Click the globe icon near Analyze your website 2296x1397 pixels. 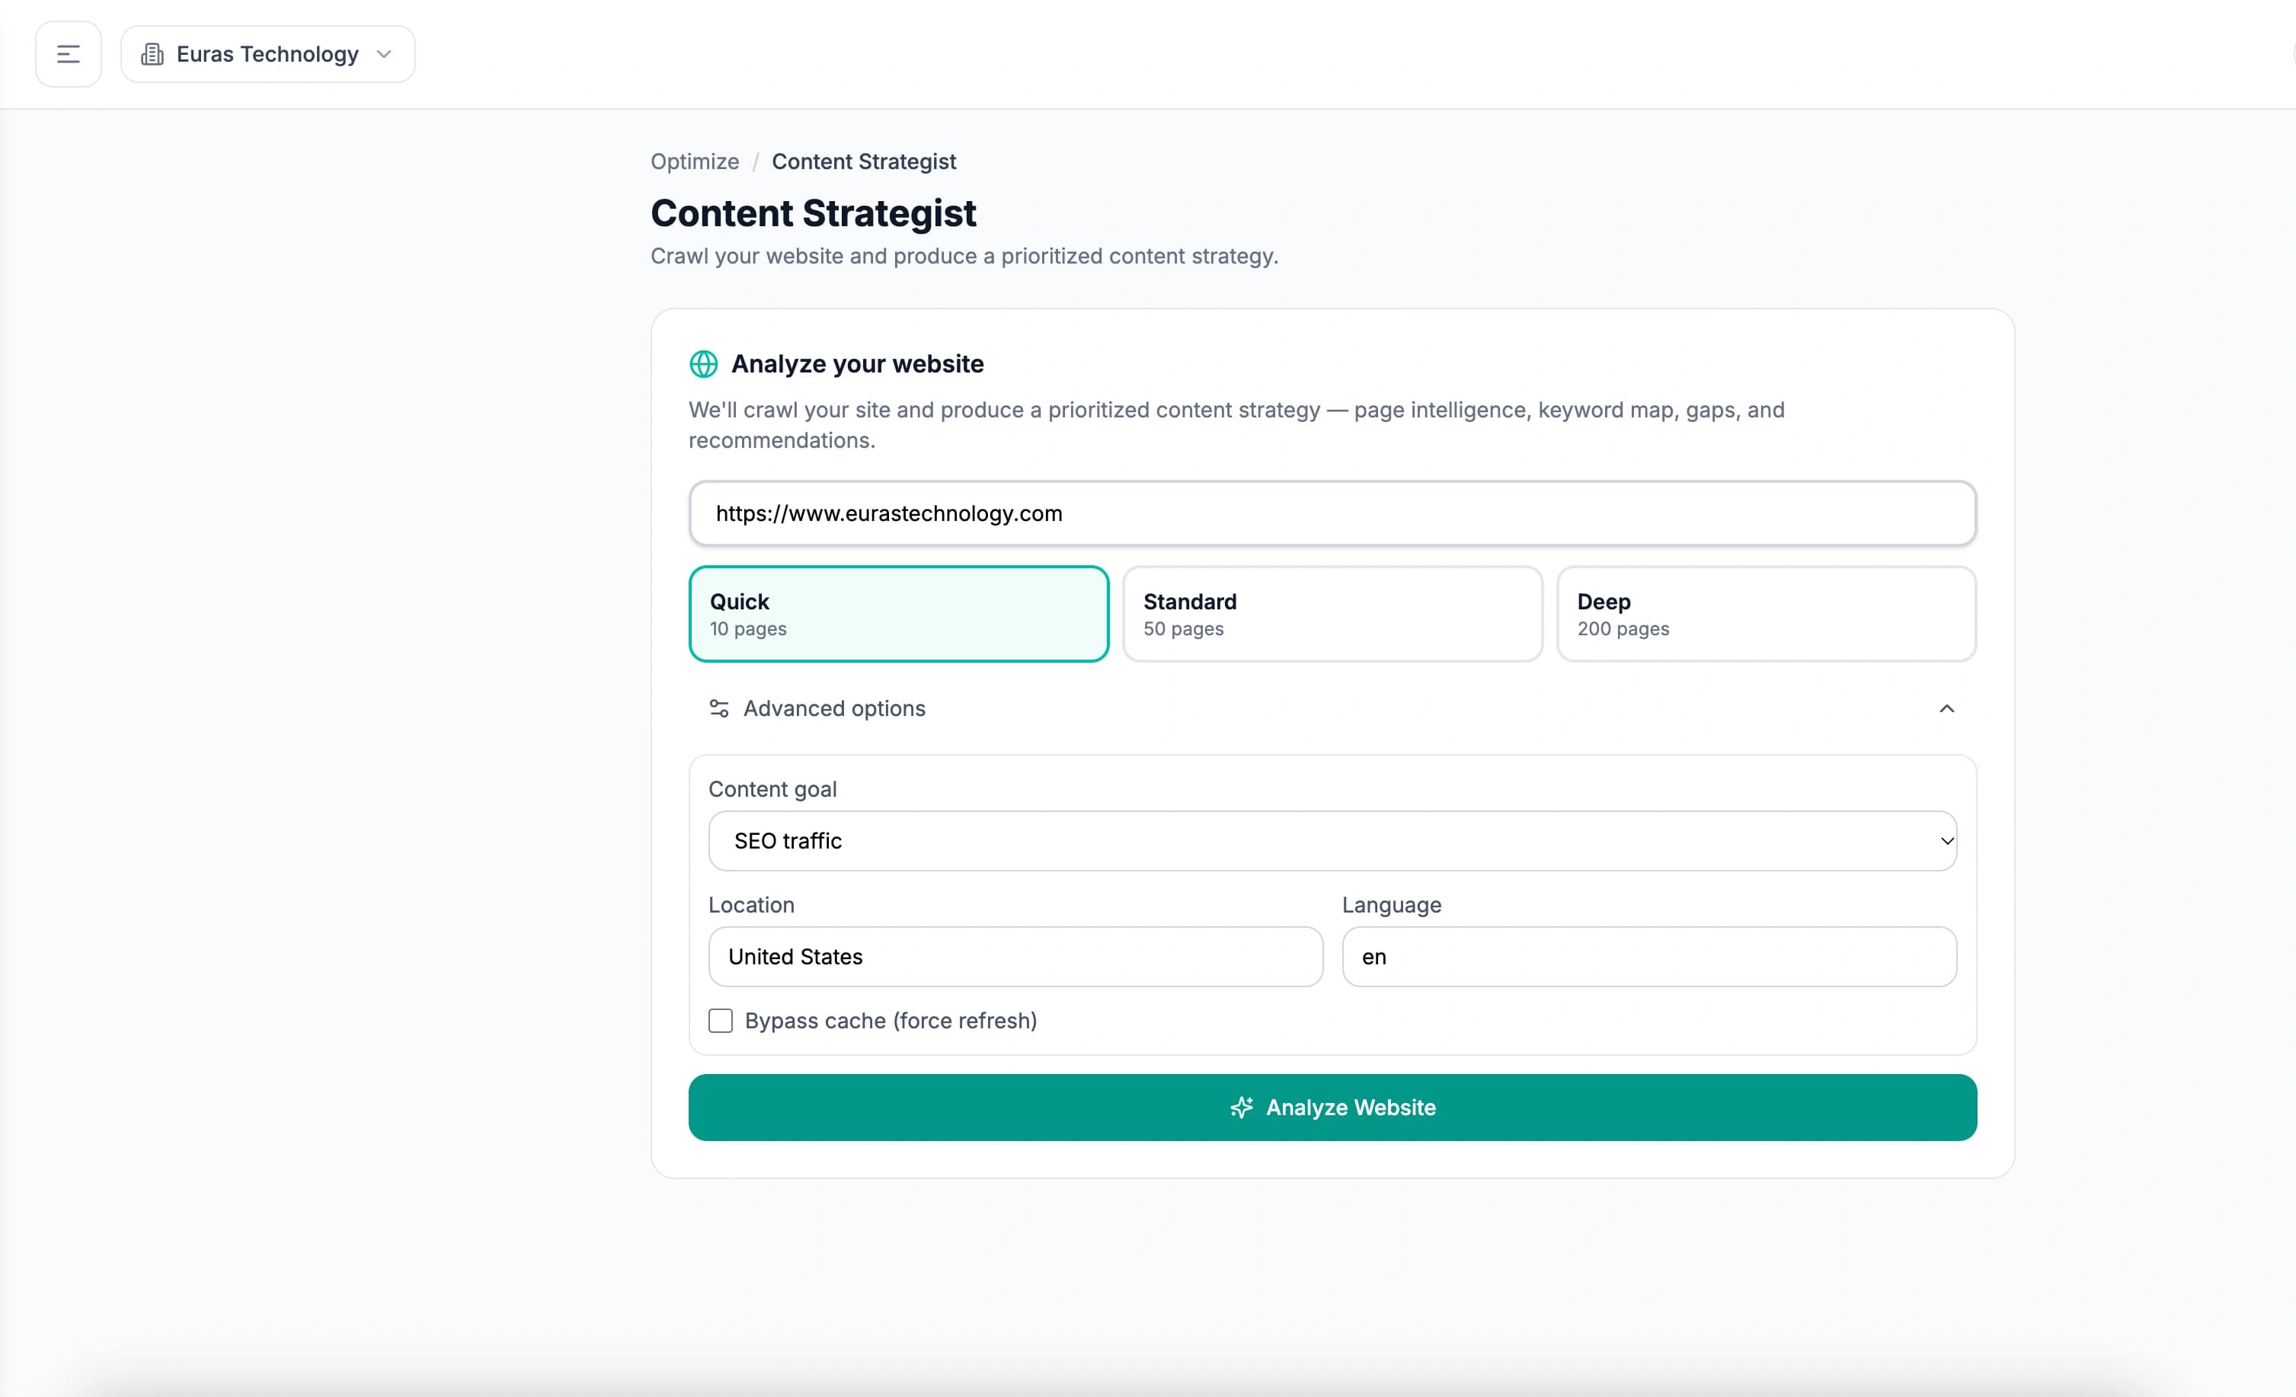pyautogui.click(x=704, y=363)
